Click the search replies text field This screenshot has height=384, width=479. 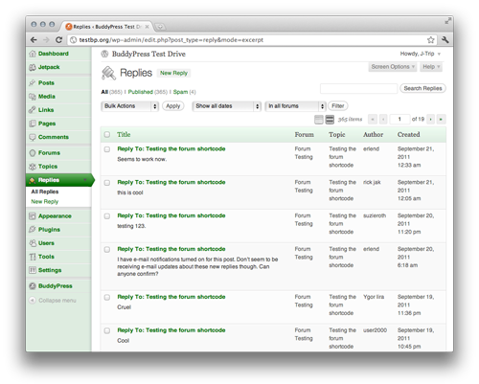[359, 88]
